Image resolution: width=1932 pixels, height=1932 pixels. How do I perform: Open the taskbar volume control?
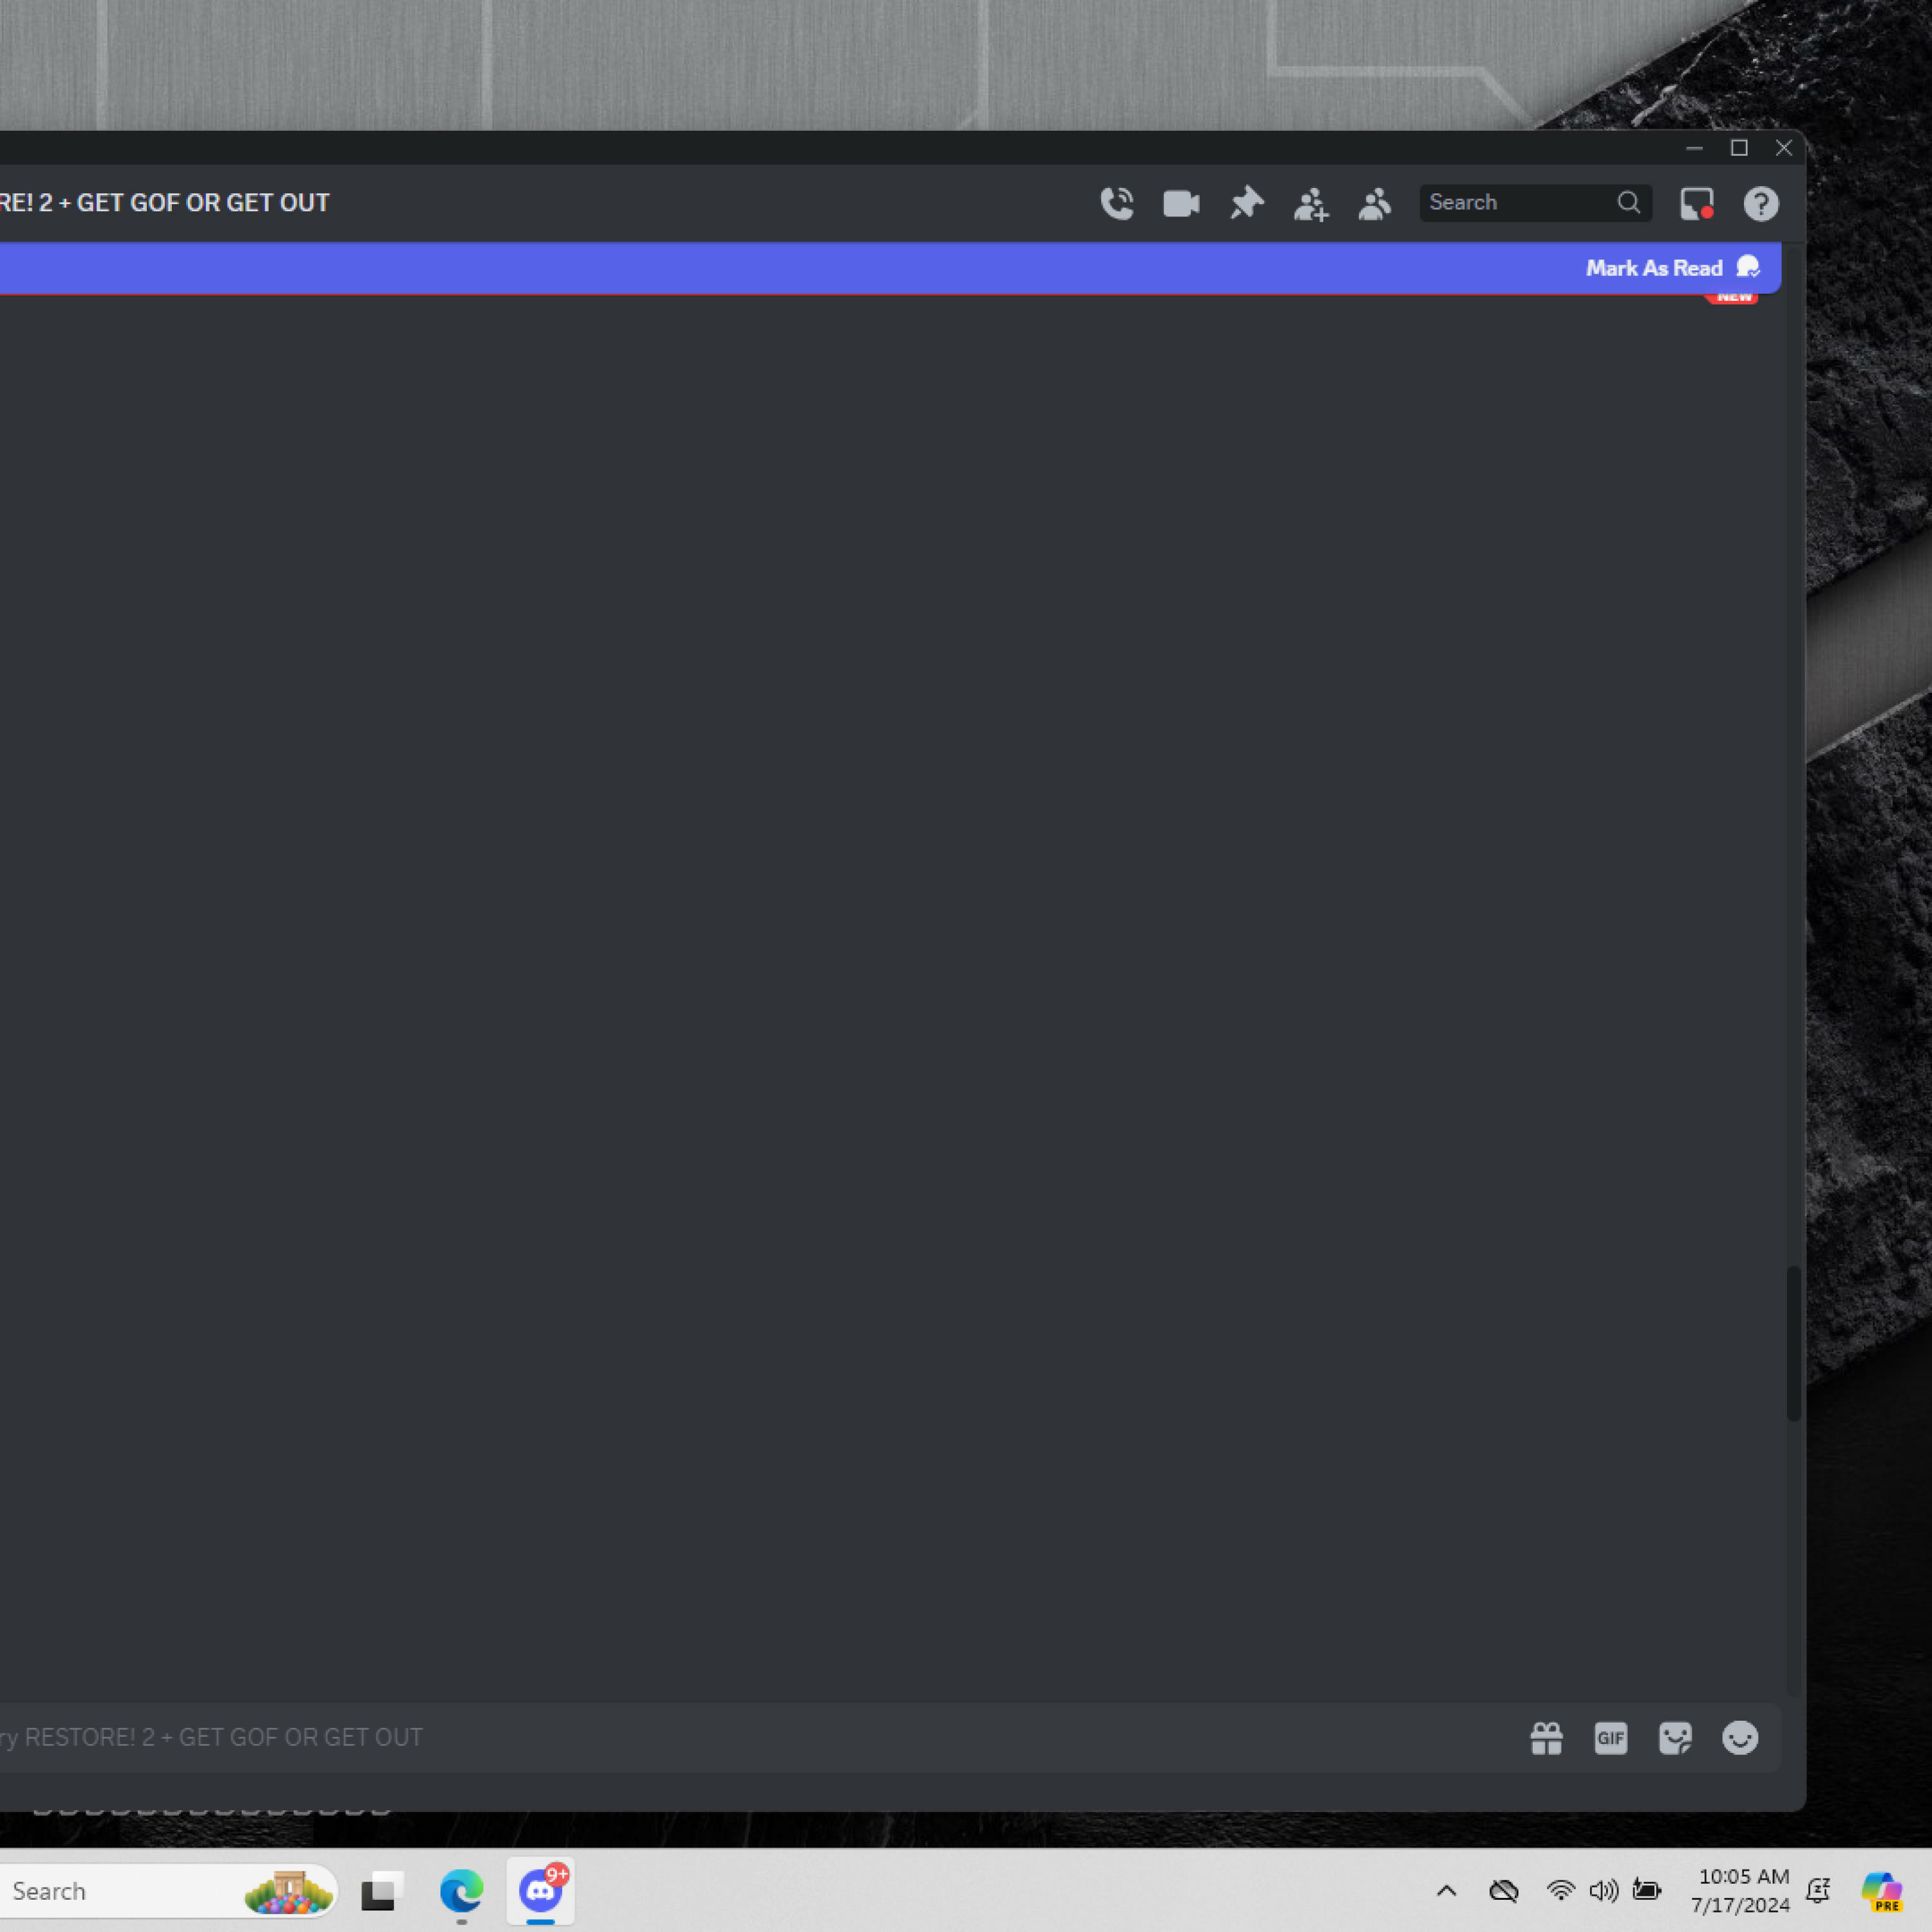1603,1890
